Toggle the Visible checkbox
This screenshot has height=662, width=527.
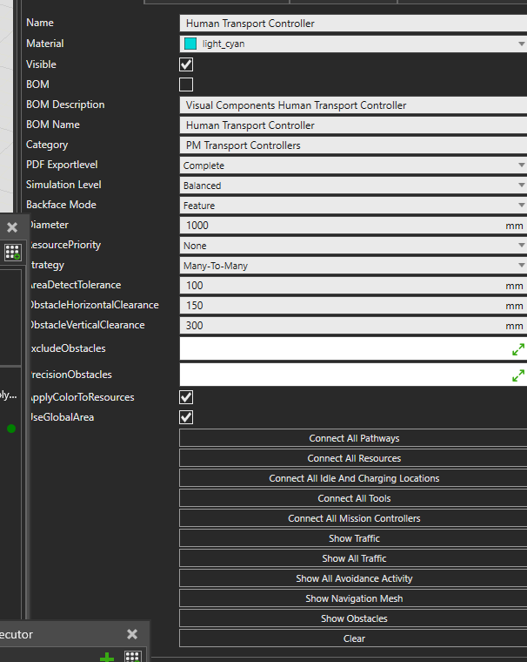coord(186,64)
